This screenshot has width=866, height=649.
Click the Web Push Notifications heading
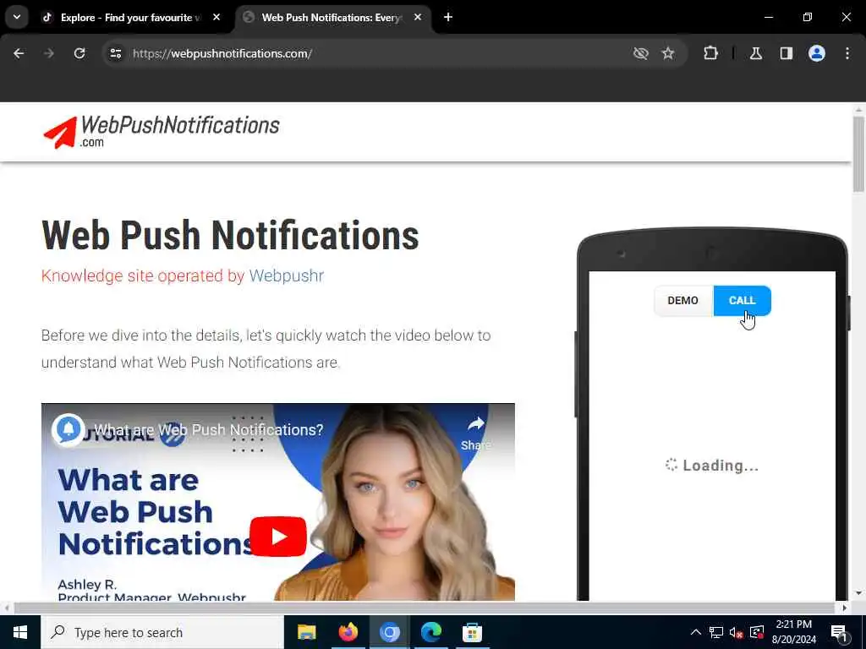pyautogui.click(x=230, y=235)
